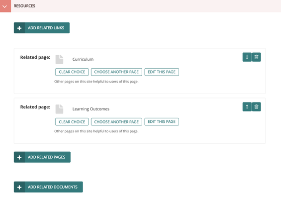Screen dimensions: 281x200
Task: Collapse the Resources section chevron
Action: (x=5, y=6)
